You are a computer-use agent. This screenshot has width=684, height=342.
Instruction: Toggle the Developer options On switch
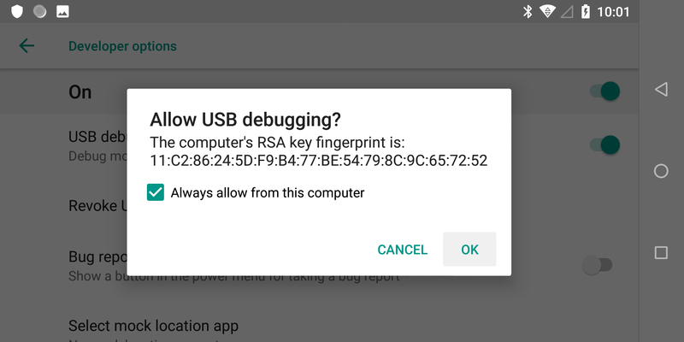click(x=604, y=91)
